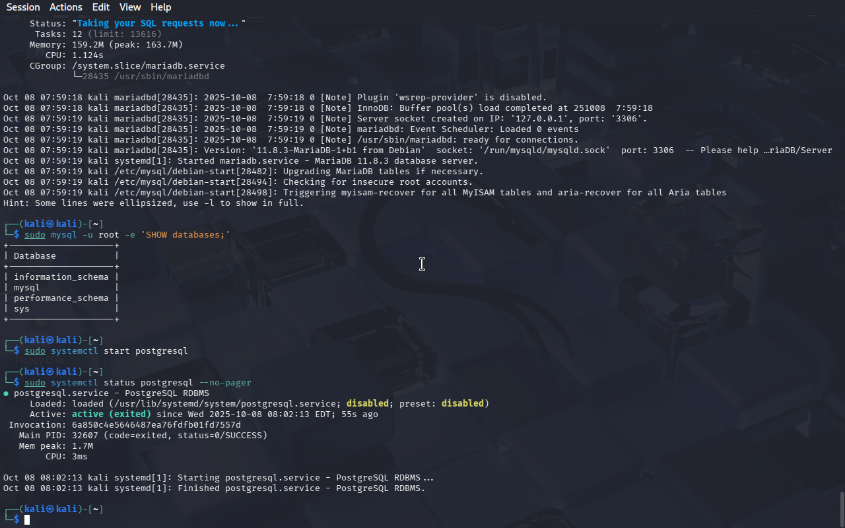The height and width of the screenshot is (528, 845).
Task: Open the Edit menu
Action: click(101, 7)
